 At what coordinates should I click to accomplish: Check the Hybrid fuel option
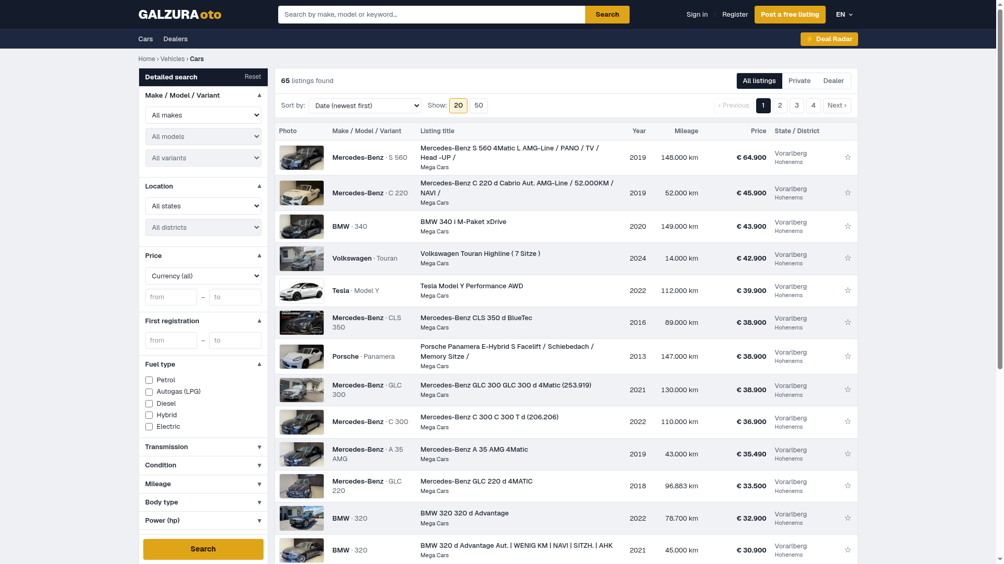click(x=149, y=415)
